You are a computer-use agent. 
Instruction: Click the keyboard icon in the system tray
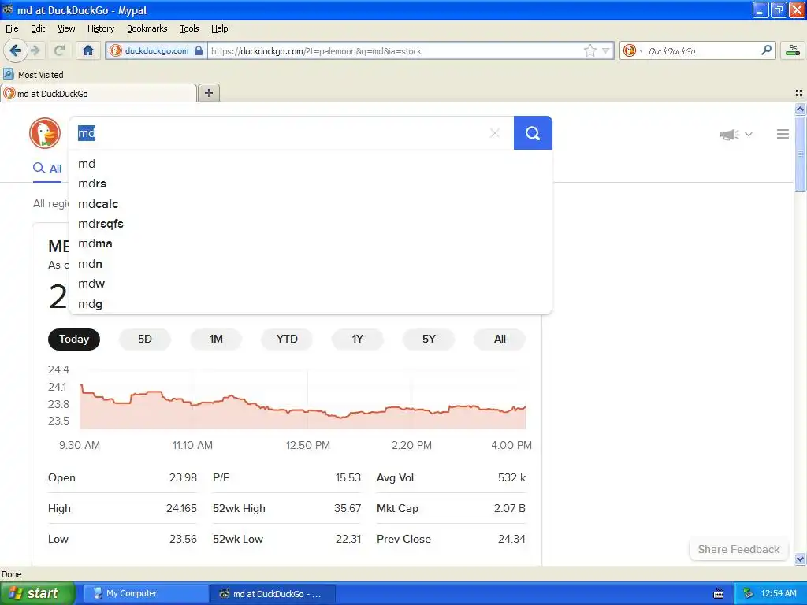[719, 594]
